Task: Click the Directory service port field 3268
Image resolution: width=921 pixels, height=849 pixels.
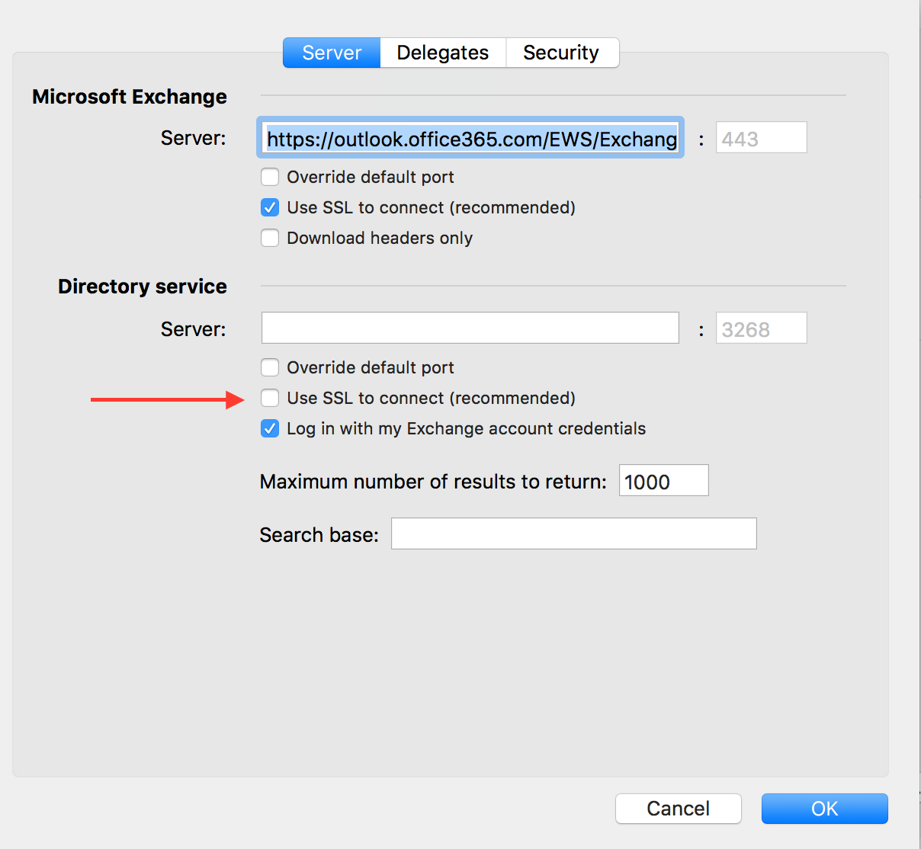Action: coord(761,328)
